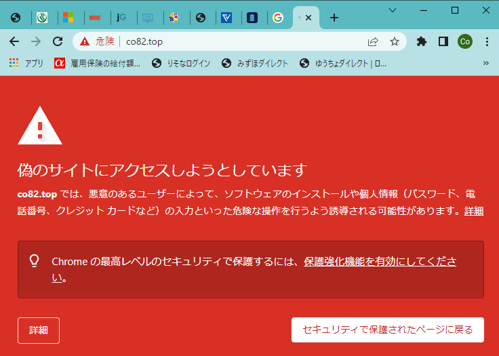Viewport: 499px width, 356px height.
Task: Switch to the green swirl logo tab
Action: pyautogui.click(x=41, y=18)
